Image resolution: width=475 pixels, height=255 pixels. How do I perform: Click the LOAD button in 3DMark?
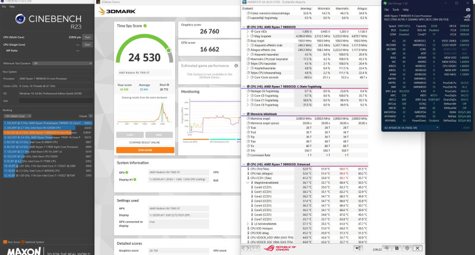tap(130, 135)
